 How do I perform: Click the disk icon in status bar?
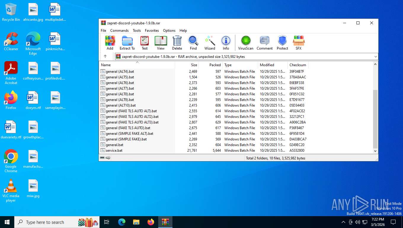pyautogui.click(x=102, y=158)
